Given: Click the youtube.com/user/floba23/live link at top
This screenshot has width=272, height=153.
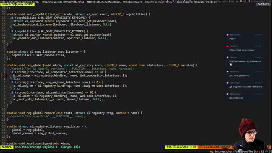Looking at the screenshot, I should coord(63,2).
